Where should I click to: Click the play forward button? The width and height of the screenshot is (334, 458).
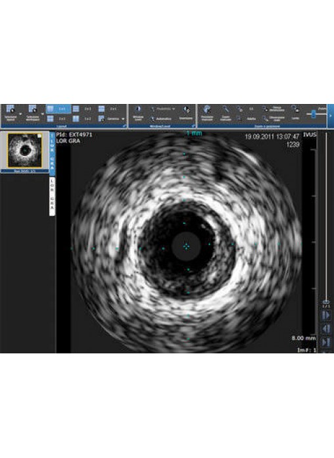coord(326,315)
